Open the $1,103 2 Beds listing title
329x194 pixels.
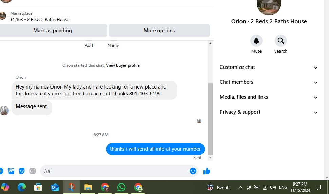40,20
